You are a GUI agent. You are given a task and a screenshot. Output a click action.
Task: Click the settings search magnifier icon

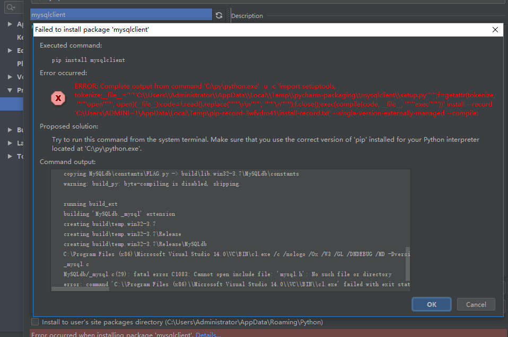coord(10,7)
